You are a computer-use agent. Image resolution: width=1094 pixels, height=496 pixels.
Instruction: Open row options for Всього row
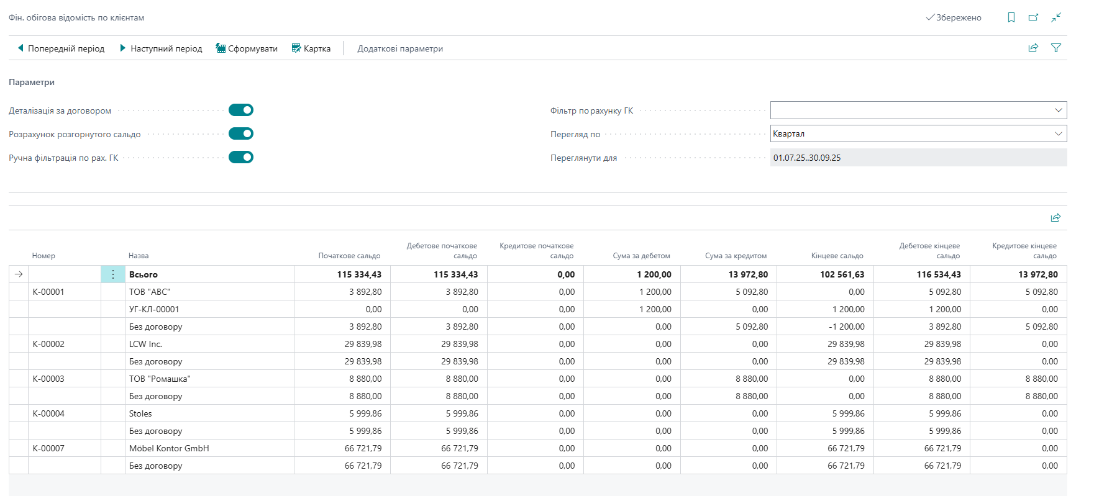coord(112,274)
